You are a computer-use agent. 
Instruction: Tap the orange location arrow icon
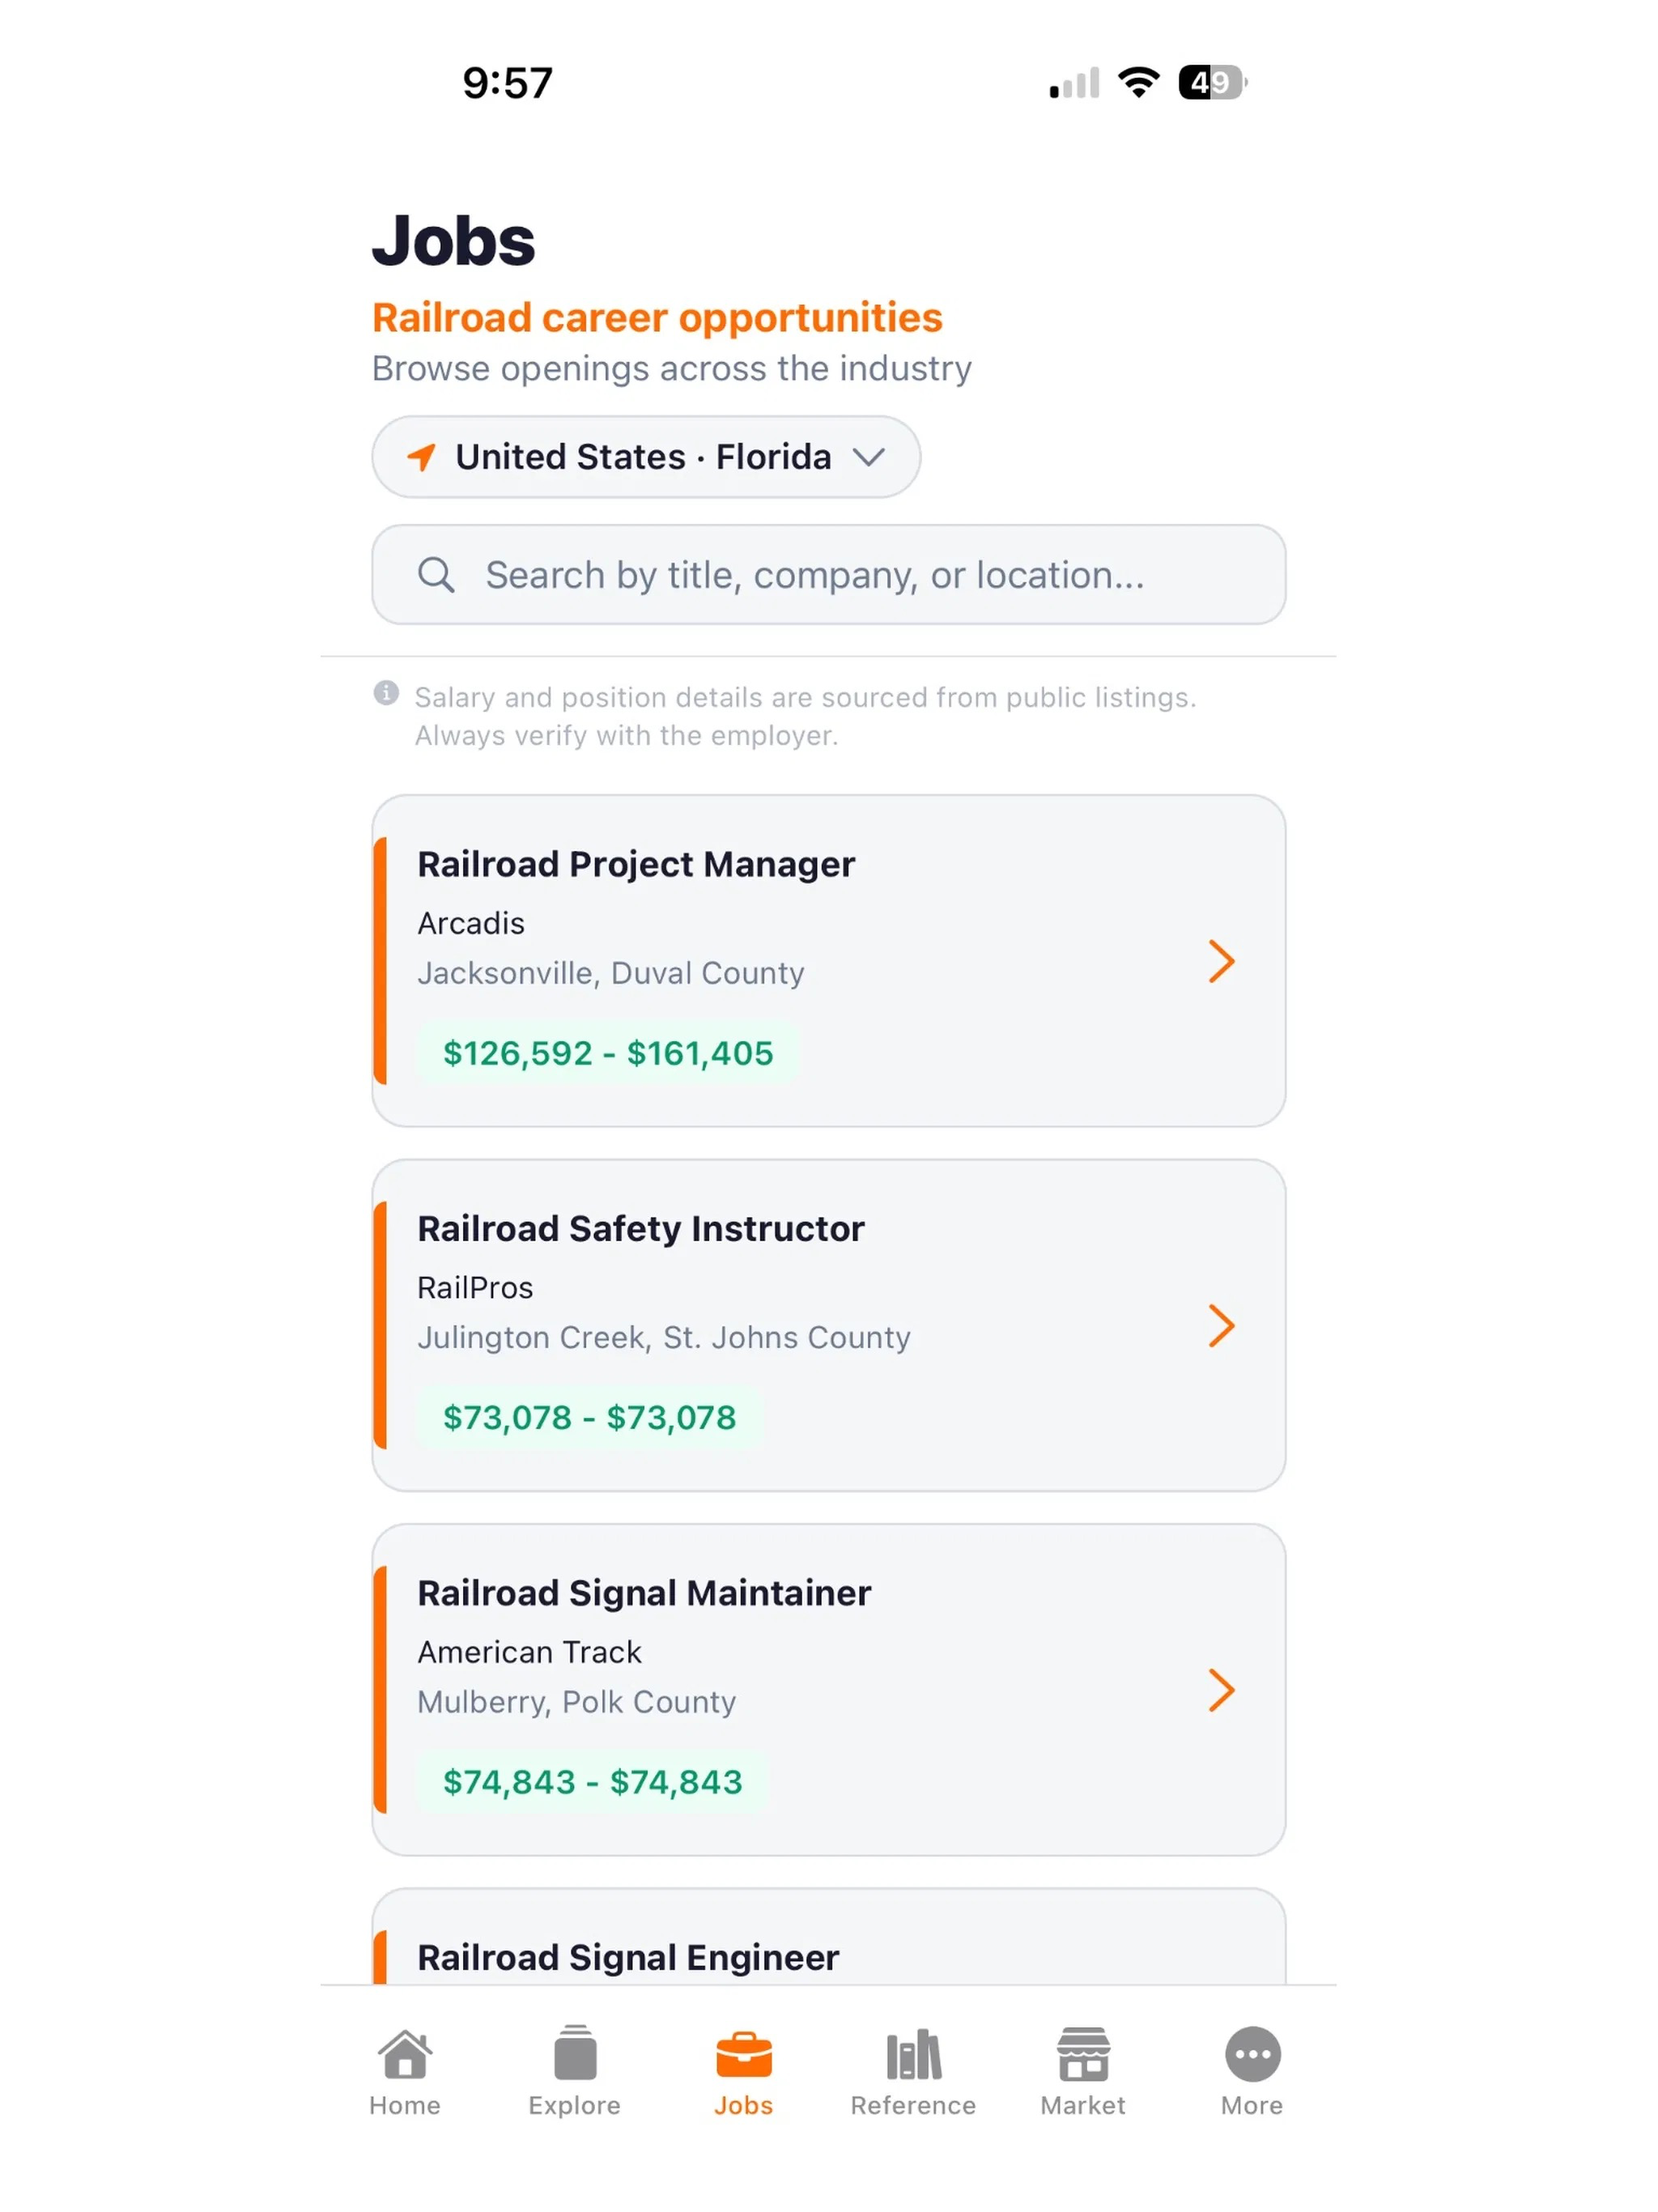[421, 457]
